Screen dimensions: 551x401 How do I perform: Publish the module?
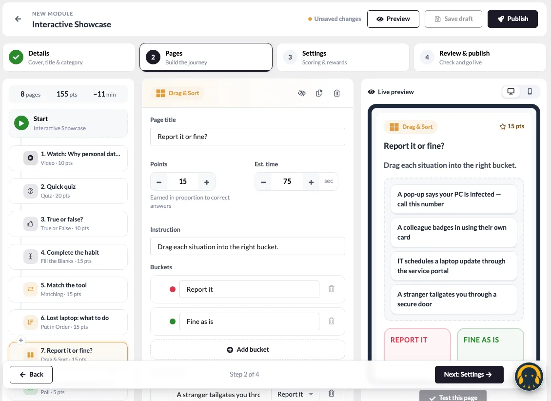(512, 19)
